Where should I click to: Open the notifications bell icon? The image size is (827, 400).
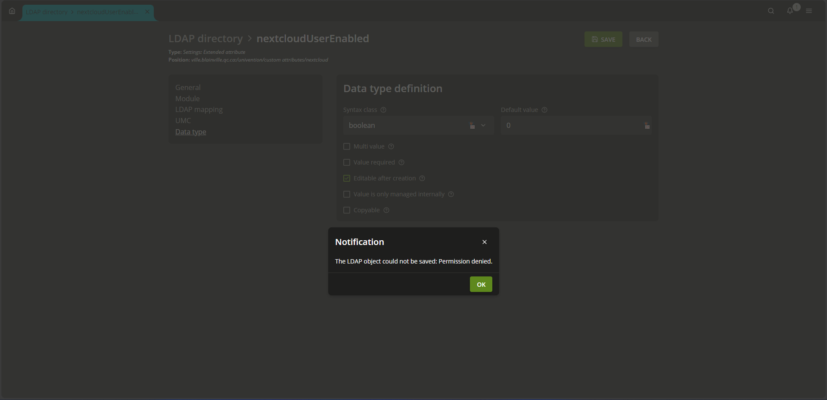click(790, 11)
